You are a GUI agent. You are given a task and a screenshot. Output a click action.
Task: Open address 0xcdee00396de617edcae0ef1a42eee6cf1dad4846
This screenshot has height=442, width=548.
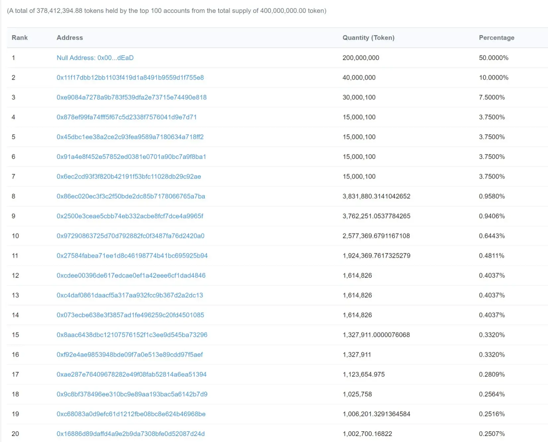pos(131,276)
